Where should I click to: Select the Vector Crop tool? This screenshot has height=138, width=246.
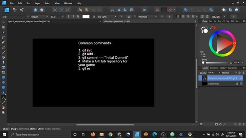pyautogui.click(x=3, y=72)
